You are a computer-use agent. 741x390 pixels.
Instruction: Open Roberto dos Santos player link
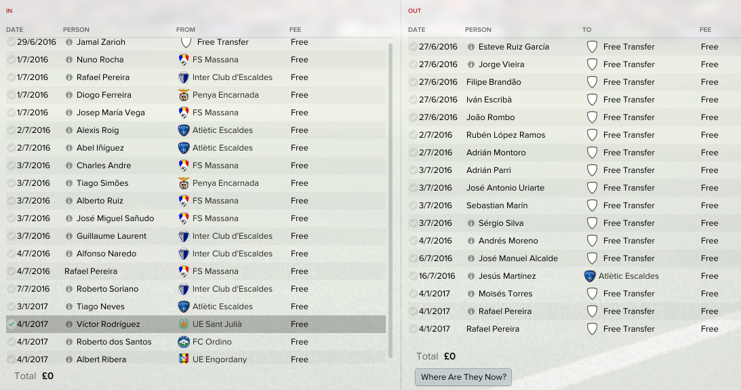tap(114, 342)
